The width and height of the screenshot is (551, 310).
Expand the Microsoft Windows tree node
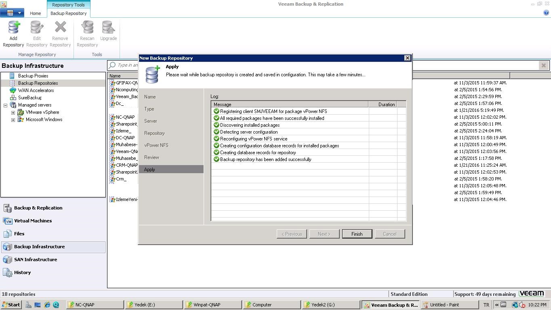13,120
